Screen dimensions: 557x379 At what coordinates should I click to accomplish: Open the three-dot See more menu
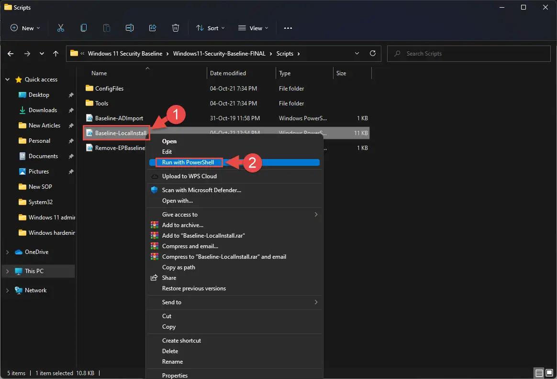pyautogui.click(x=288, y=28)
